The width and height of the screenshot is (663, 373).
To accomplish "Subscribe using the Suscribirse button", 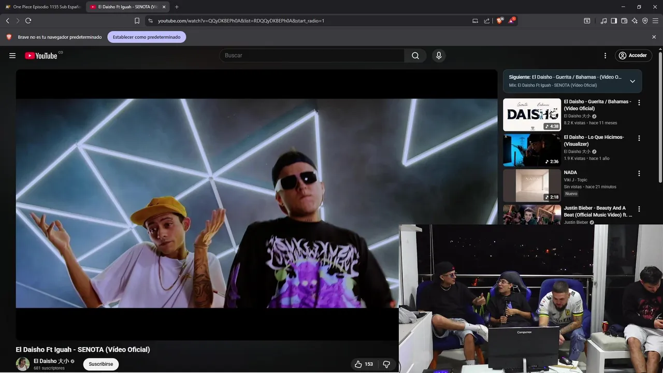I will coord(101,364).
